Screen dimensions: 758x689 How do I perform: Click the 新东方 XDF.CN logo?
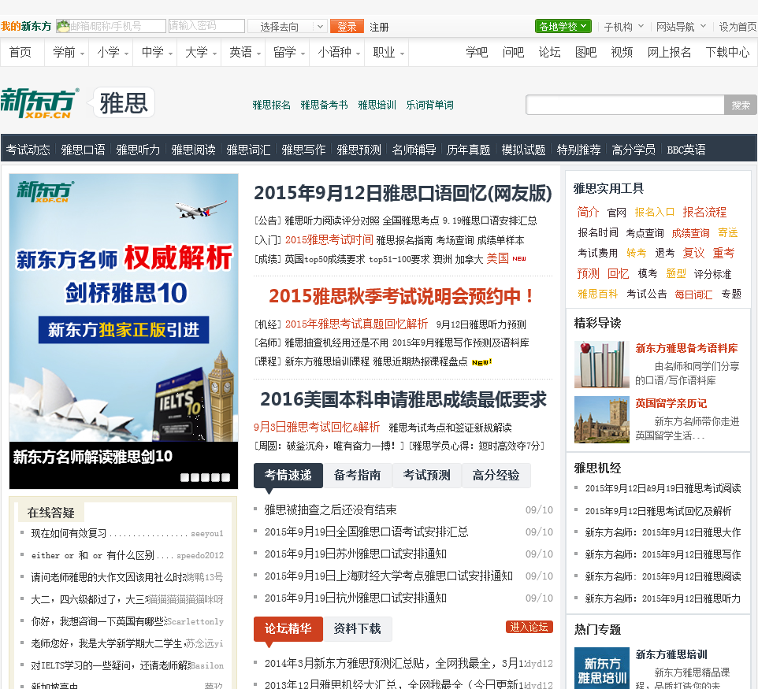(39, 103)
